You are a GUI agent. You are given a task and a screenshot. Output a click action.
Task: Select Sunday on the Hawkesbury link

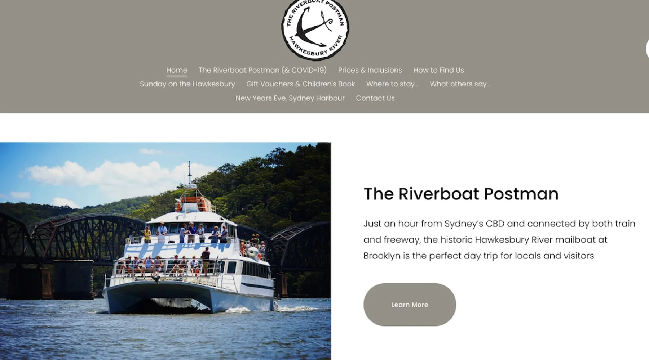click(187, 84)
